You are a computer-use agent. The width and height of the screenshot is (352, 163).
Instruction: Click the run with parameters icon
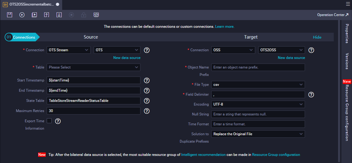click(34, 15)
